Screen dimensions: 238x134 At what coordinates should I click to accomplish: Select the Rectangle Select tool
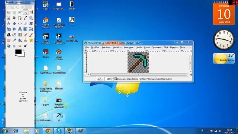(9, 12)
